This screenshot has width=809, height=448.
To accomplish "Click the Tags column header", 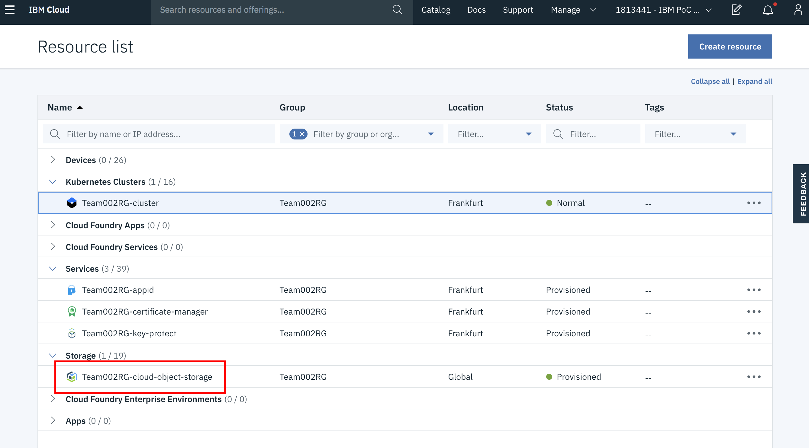I will click(654, 107).
